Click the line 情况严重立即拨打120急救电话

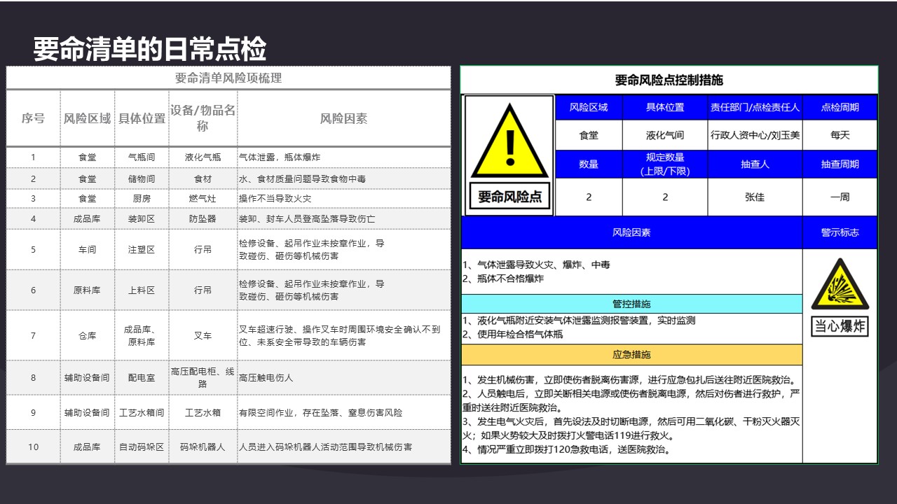click(567, 449)
